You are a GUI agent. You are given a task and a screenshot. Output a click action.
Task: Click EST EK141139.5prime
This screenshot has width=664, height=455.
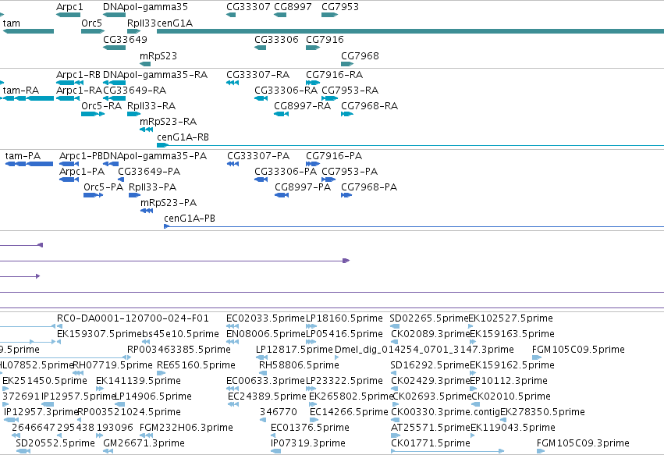(138, 381)
